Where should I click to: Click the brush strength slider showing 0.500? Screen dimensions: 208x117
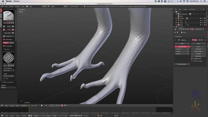click(x=9, y=30)
